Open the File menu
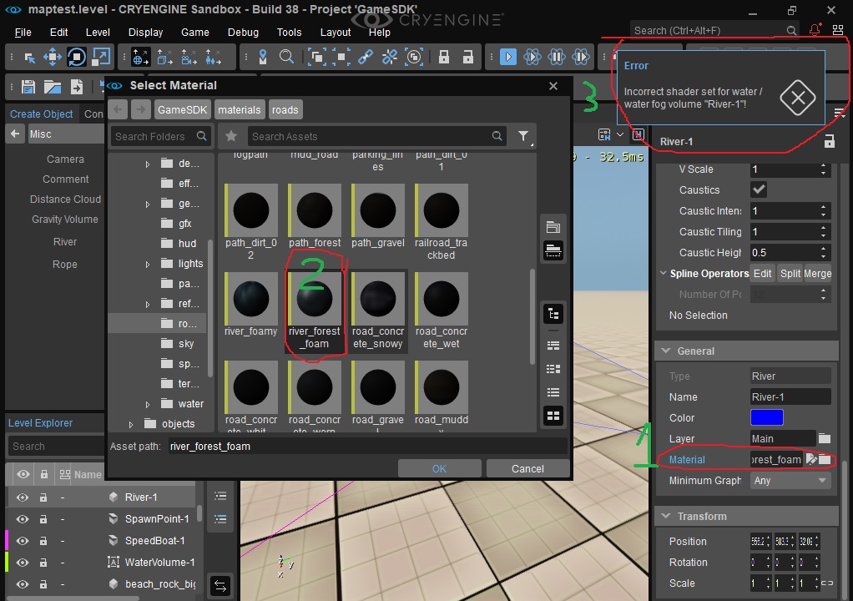The width and height of the screenshot is (853, 601). tap(23, 32)
